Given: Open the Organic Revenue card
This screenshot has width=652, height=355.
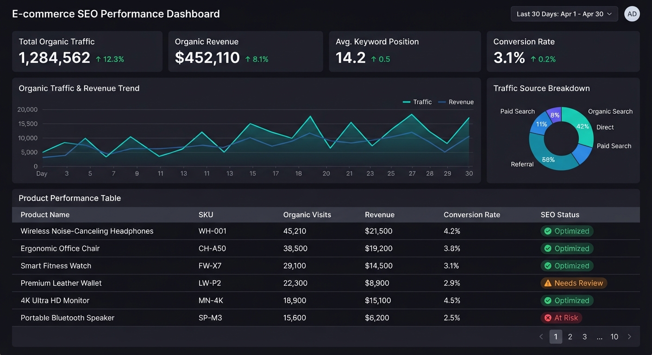Looking at the screenshot, I should coord(245,51).
